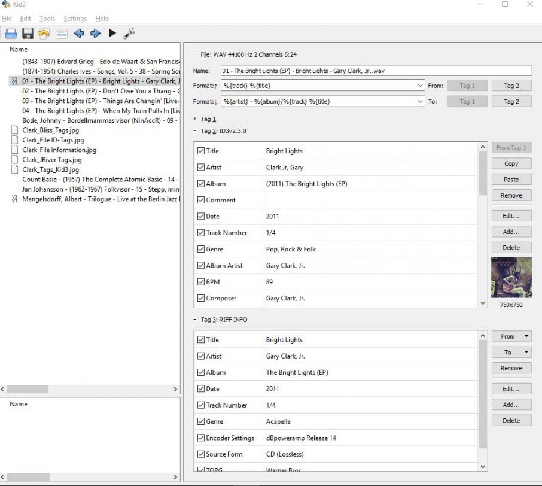The width and height of the screenshot is (542, 486).
Task: Click Add... button in Tag 3 section
Action: pos(511,405)
